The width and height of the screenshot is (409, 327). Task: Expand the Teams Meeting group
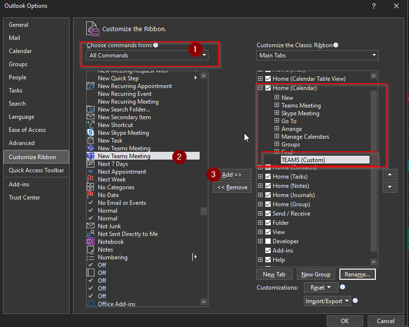point(277,105)
